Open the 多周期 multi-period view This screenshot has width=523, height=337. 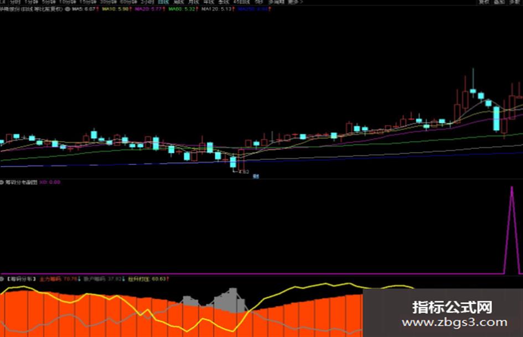276,2
